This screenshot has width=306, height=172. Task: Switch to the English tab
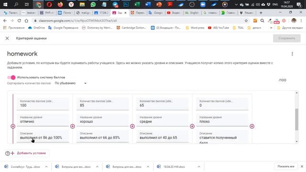192,13
